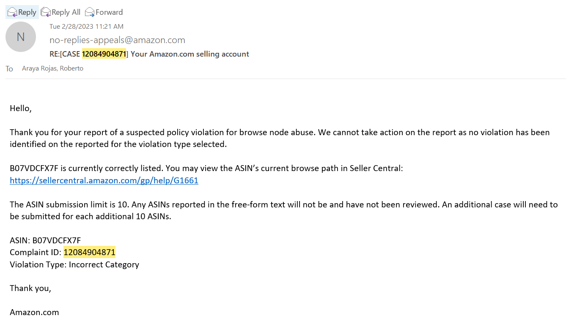Click the Violation Type: Incorrect Category text
The height and width of the screenshot is (332, 566).
tap(74, 265)
